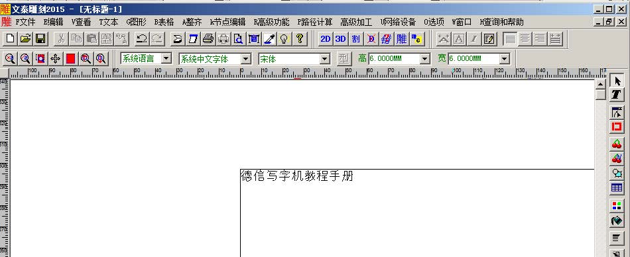630x257 pixels.
Task: Click the scanner import icon
Action: click(177, 38)
